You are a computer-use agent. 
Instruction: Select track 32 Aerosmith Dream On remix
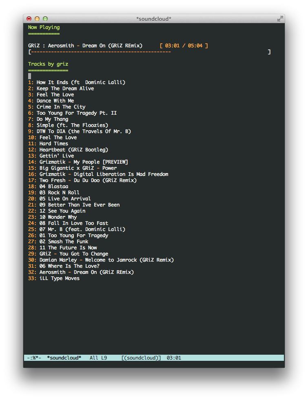point(81,272)
